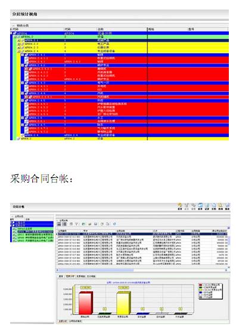This screenshot has height=330, width=236.
Task: Expand the APS04.2.1 tree node
Action: point(18,41)
